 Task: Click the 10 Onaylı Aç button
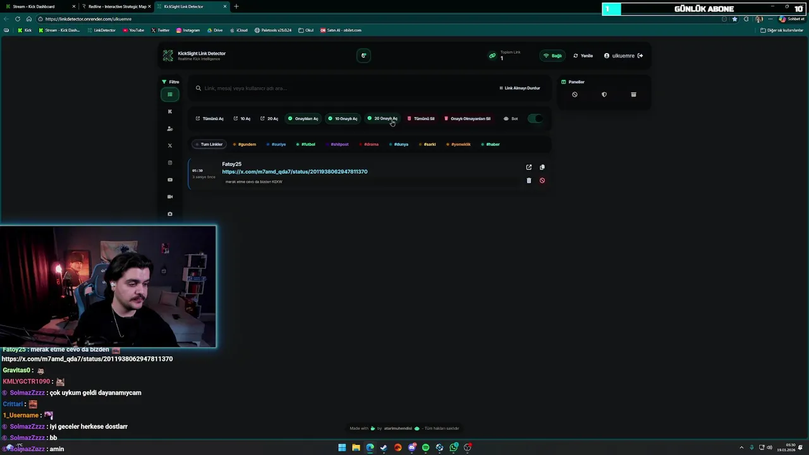343,119
